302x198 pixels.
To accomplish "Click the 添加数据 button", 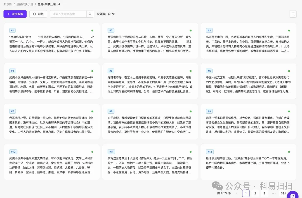I will (x=15, y=14).
